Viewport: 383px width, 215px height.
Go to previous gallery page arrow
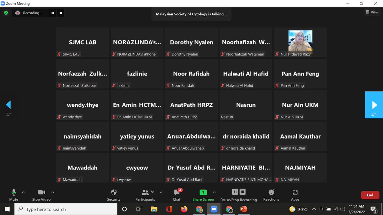9,105
